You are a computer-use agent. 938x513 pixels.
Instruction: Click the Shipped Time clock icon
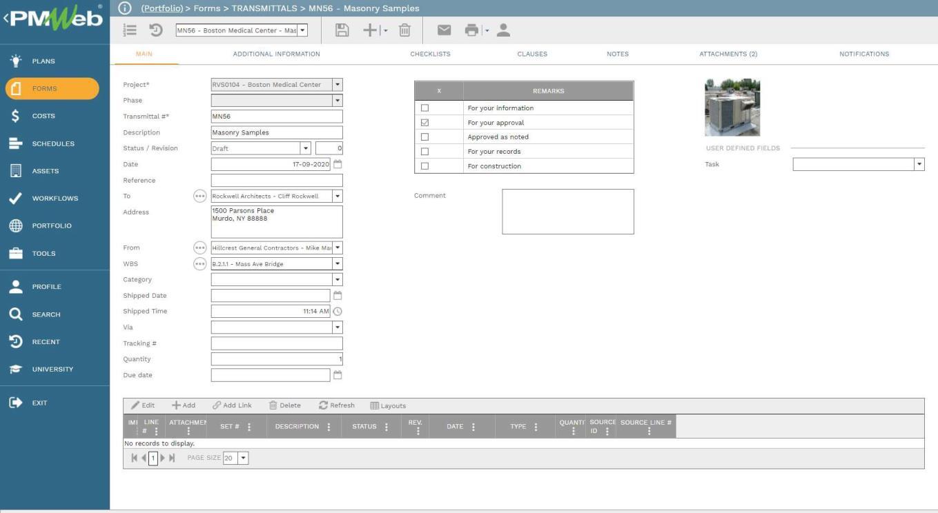[x=338, y=312]
